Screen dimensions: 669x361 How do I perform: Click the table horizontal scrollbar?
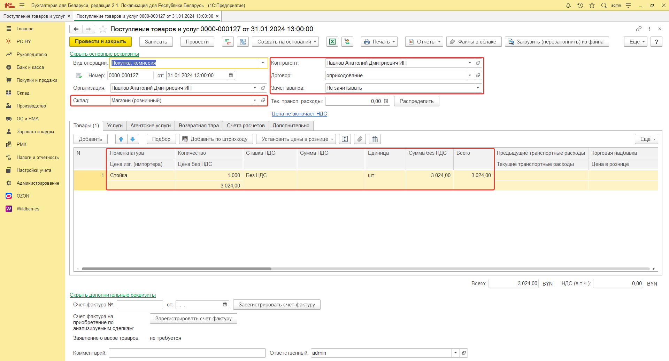[176, 269]
